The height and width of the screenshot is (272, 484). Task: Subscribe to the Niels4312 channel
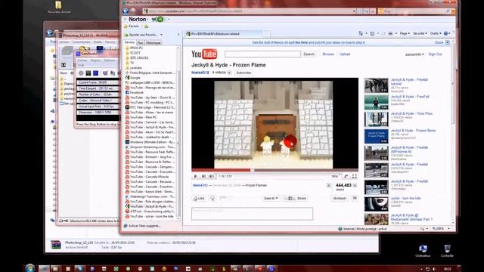point(244,73)
